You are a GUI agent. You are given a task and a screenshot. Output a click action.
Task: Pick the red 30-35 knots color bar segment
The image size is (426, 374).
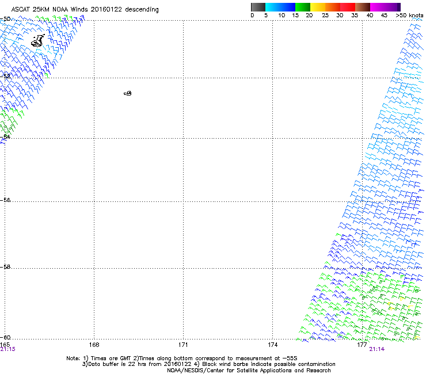(348, 7)
